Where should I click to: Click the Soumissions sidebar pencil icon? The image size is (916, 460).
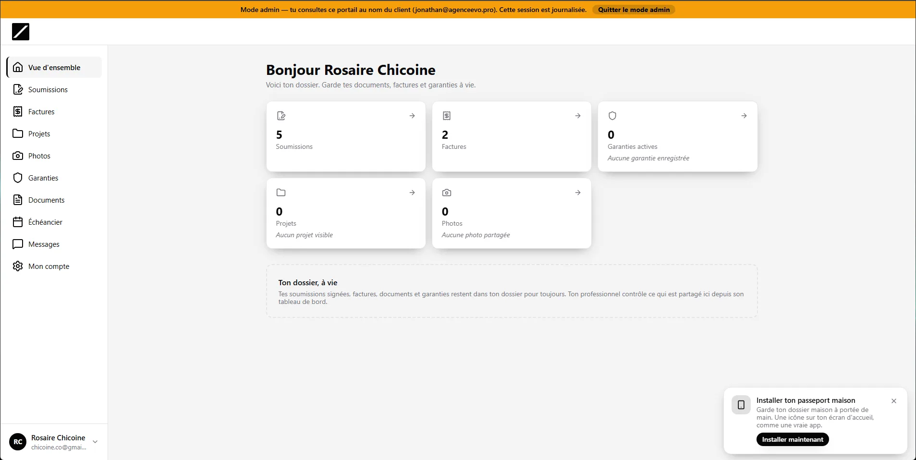[18, 89]
